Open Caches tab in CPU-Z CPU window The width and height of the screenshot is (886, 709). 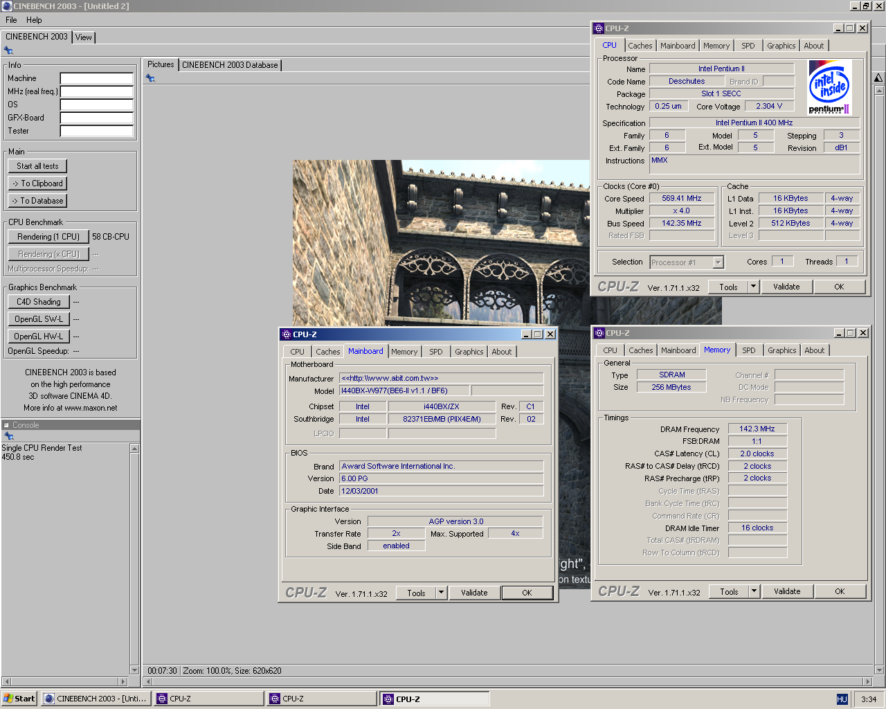pyautogui.click(x=640, y=46)
